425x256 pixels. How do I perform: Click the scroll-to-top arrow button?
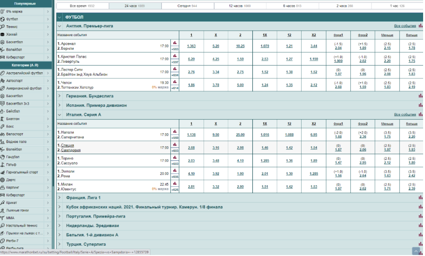tap(416, 251)
